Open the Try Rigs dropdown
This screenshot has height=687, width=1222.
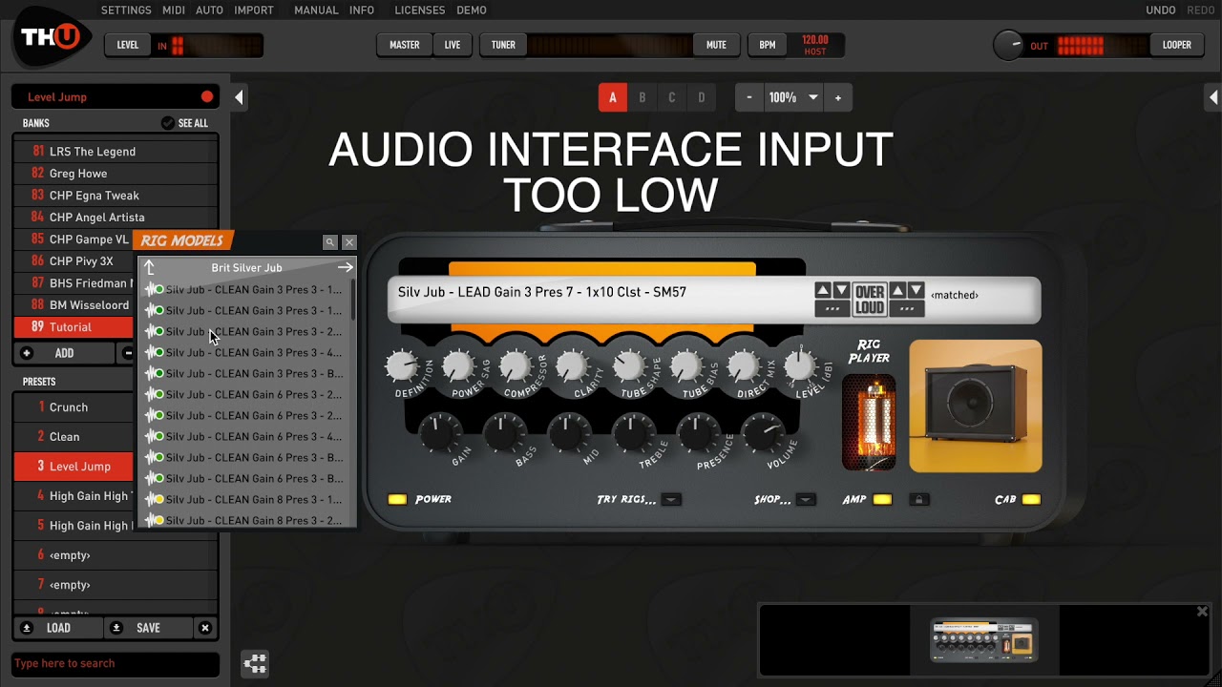[671, 499]
